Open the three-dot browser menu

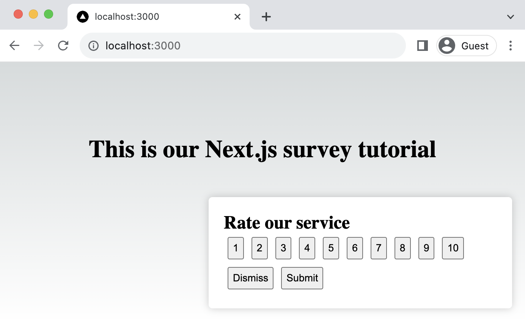(511, 46)
